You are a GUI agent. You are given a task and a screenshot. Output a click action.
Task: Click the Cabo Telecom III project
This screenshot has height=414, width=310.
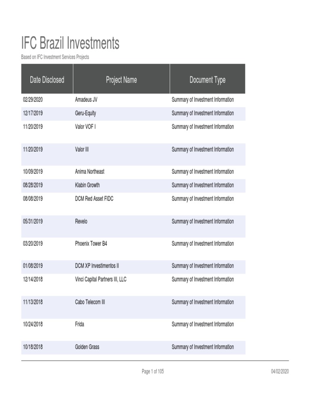point(90,302)
